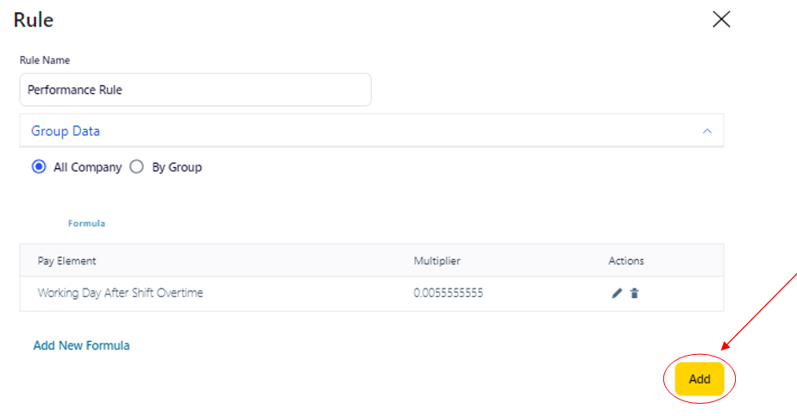Close the Rule dialog
Image resolution: width=797 pixels, height=416 pixels.
tap(721, 20)
